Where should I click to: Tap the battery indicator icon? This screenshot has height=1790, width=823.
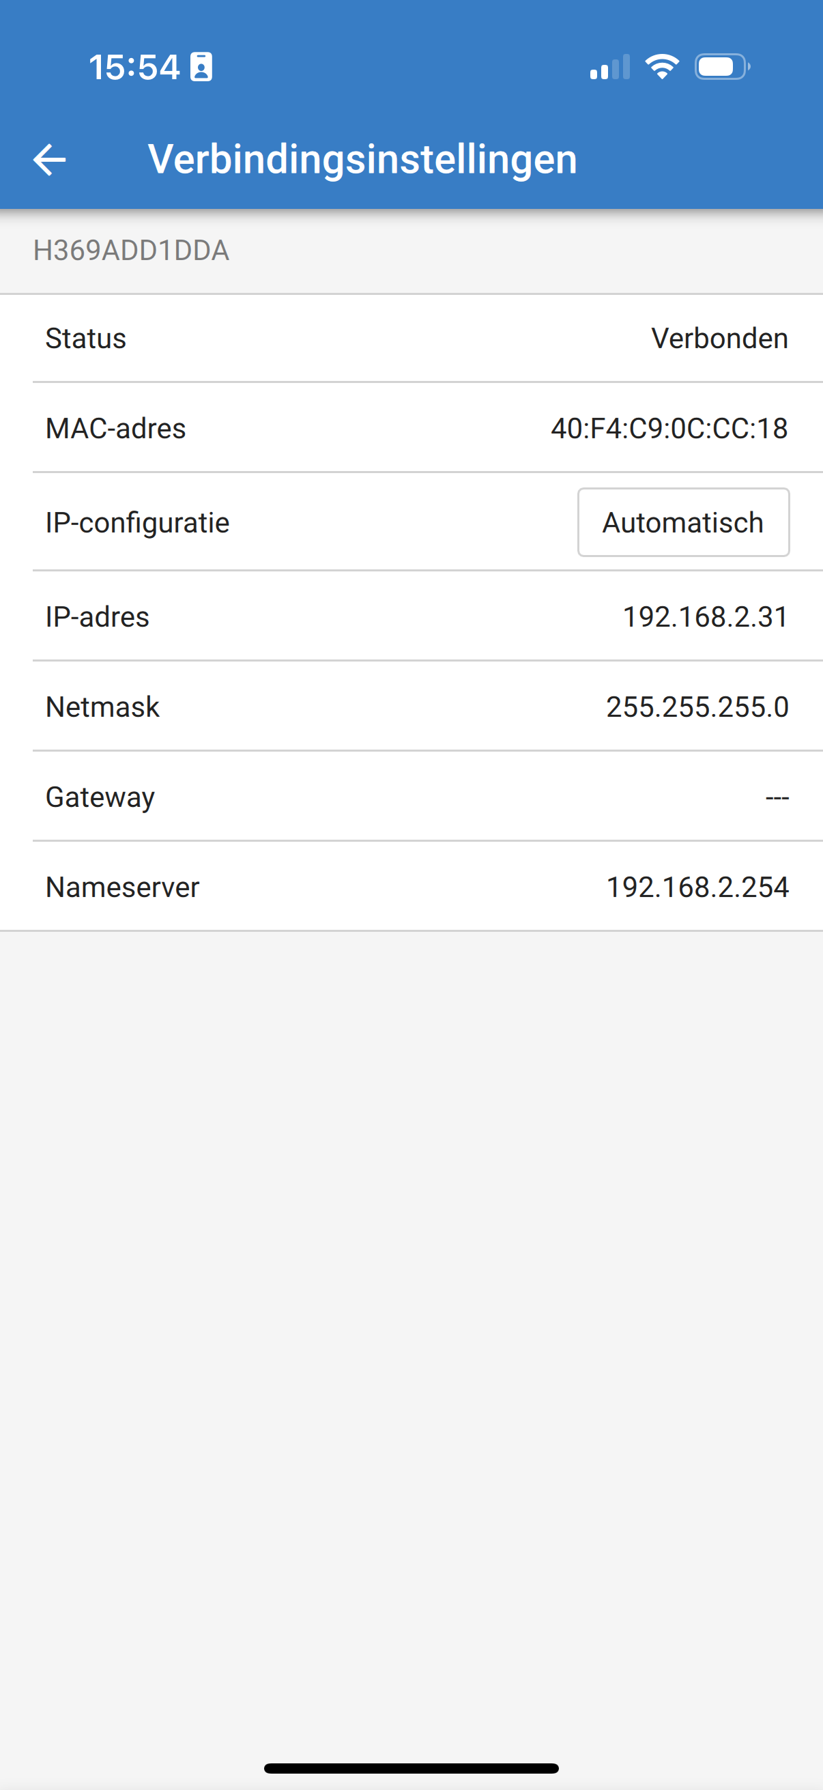pos(722,67)
